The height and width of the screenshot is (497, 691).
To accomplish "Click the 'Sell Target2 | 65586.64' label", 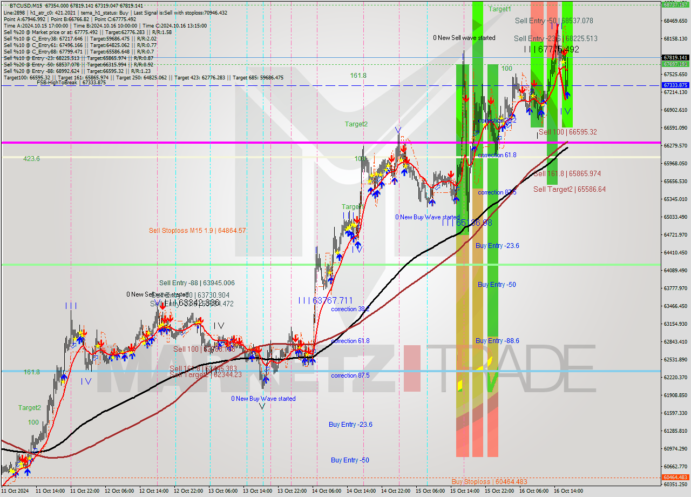I will pos(570,189).
